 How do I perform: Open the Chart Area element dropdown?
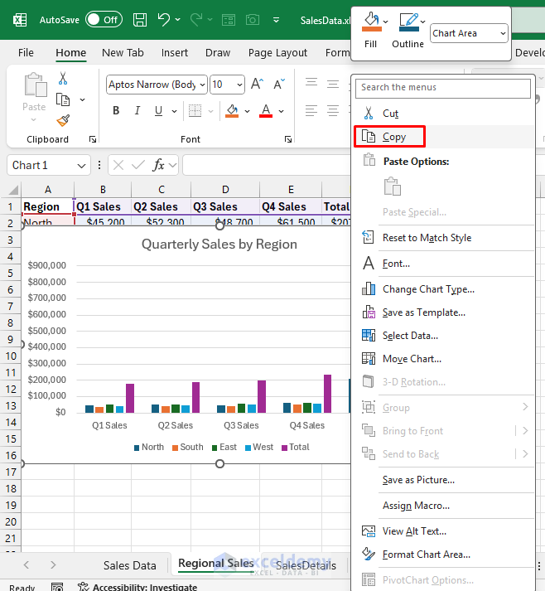coord(469,33)
